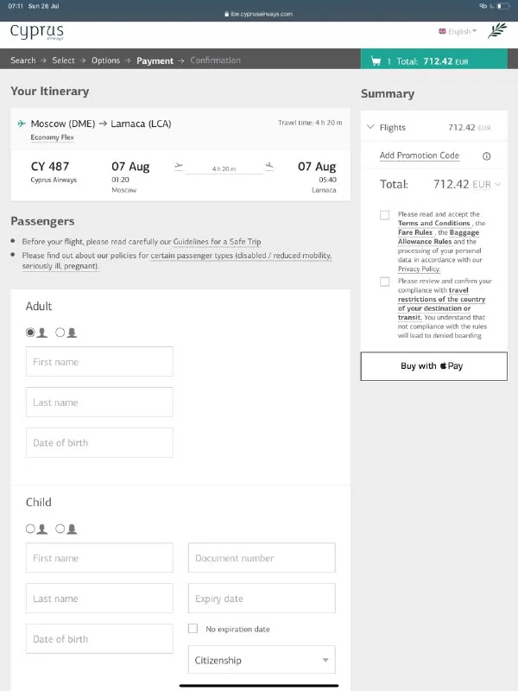Click the flight departure takeoff icon
The width and height of the screenshot is (518, 691).
(x=179, y=166)
